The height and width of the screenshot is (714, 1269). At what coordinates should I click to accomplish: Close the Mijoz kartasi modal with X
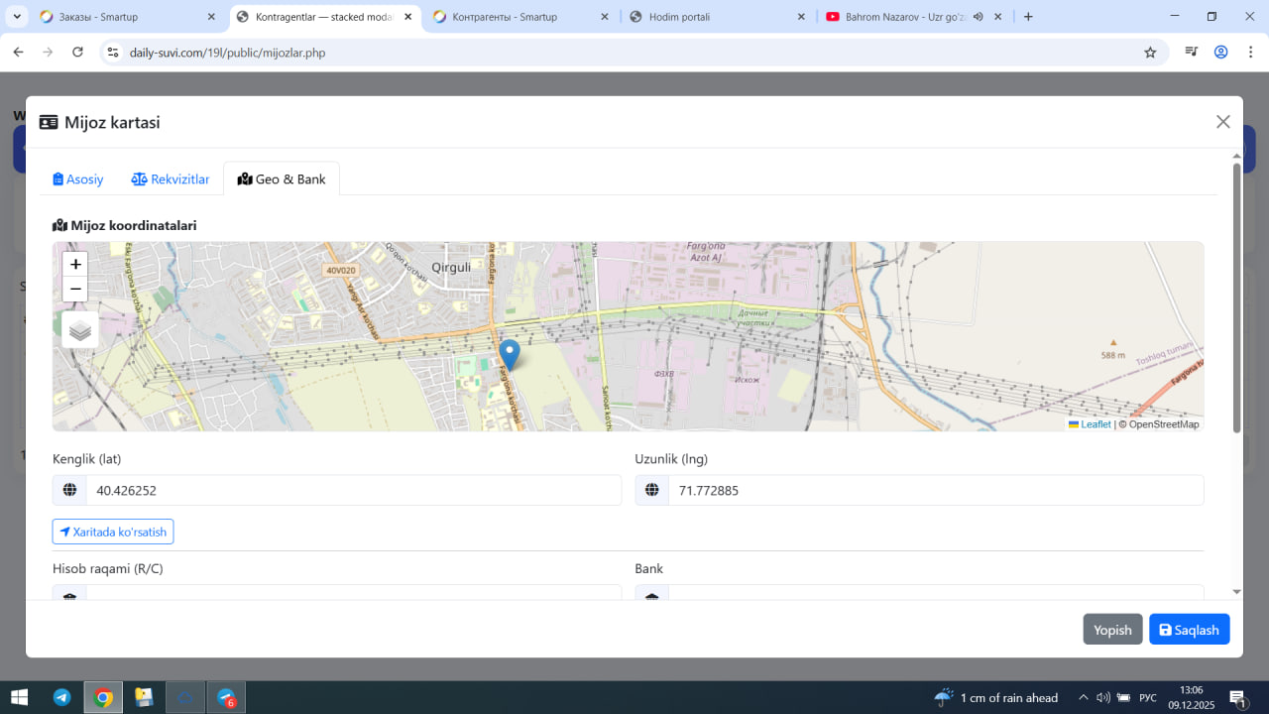click(x=1222, y=122)
